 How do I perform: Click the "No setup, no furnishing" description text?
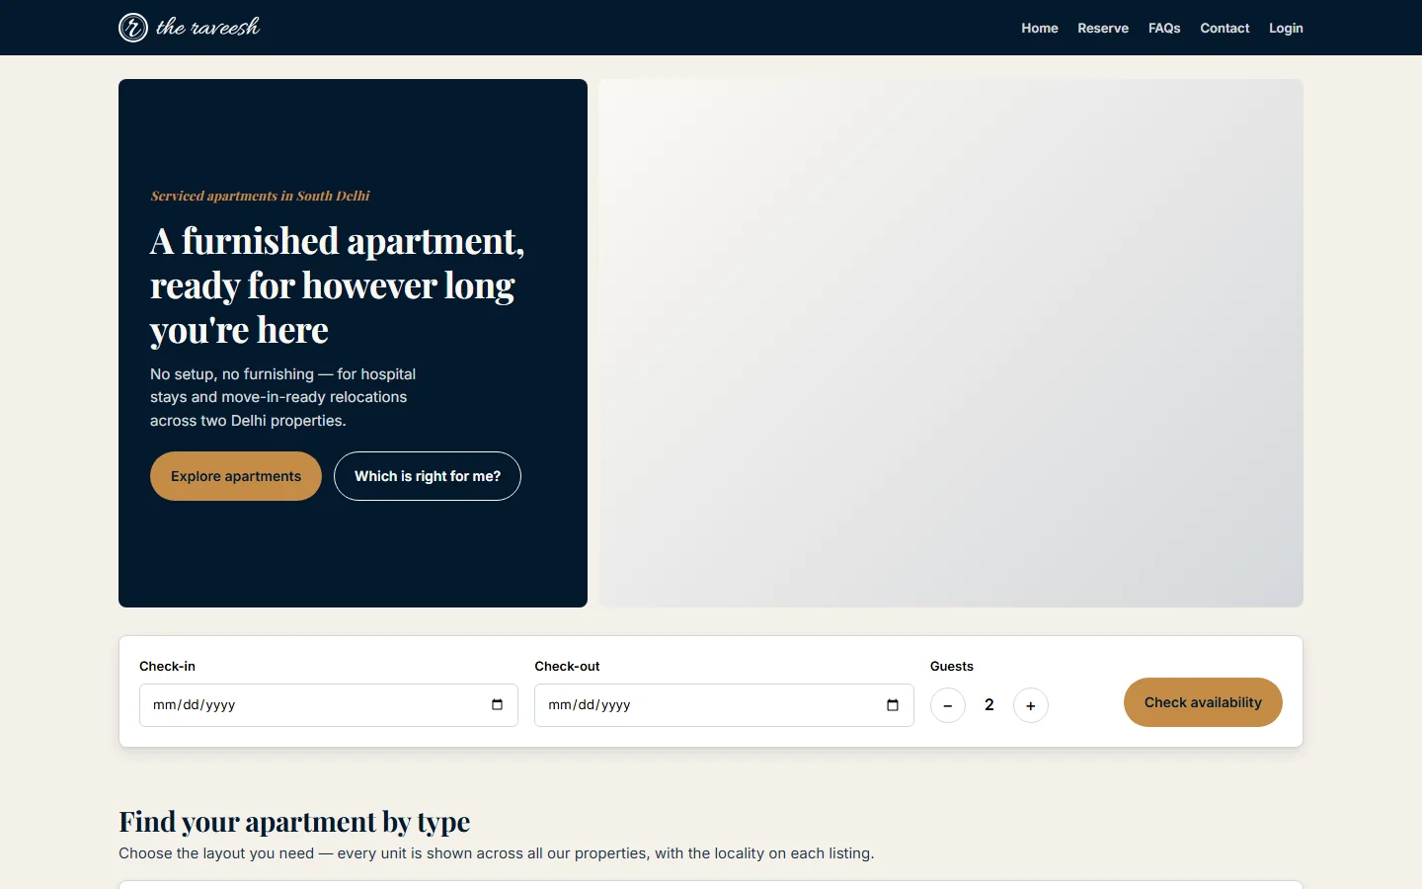(x=283, y=397)
